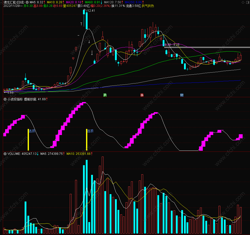The width and height of the screenshot is (250, 235).
Task: Open the main chart settings dropdown beside 德龙汇能(日线)
Action: 27,2
